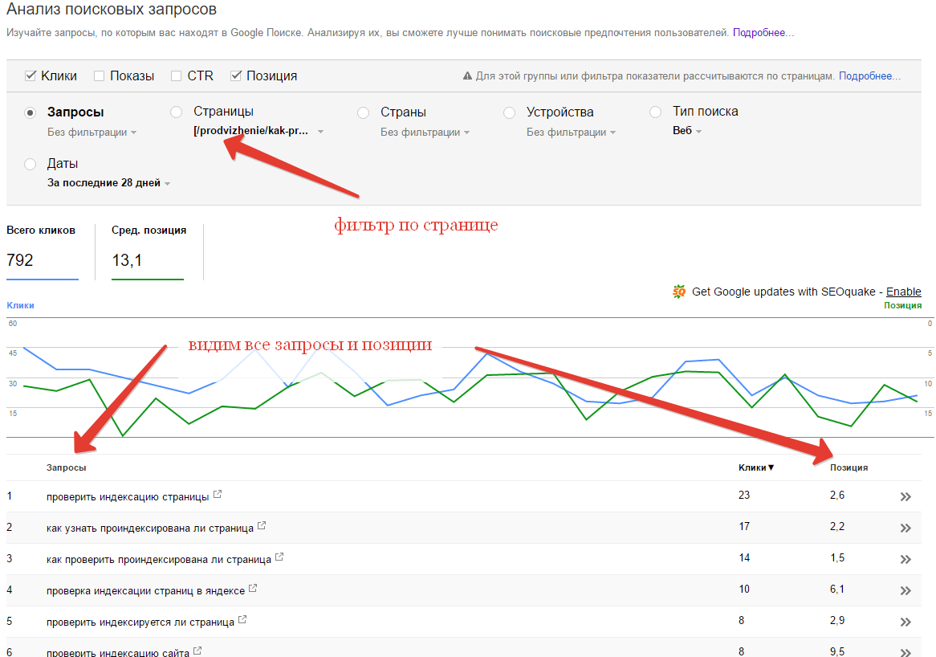Click position value 1,5 in row 3
The width and height of the screenshot is (936, 657).
click(x=837, y=558)
